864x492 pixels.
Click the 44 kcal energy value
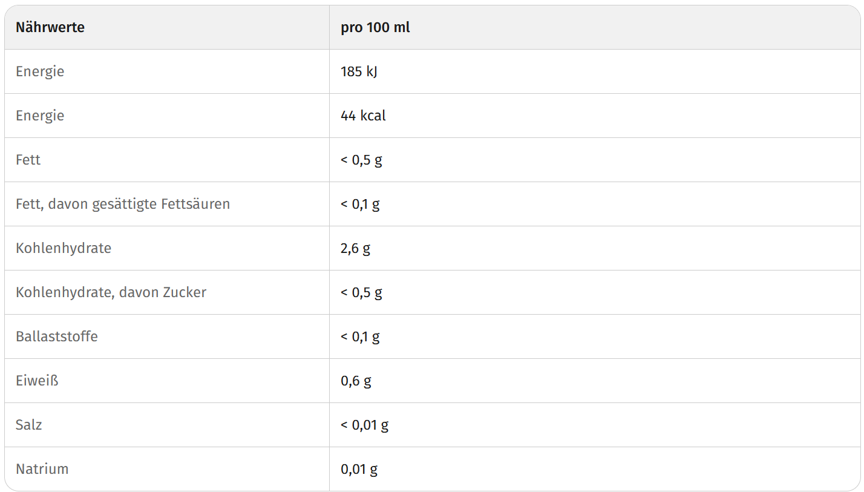(x=363, y=116)
